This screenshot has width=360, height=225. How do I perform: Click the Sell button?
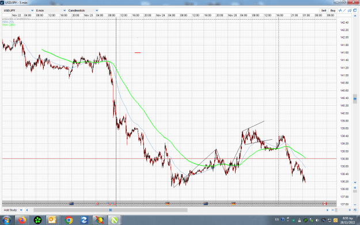(324, 10)
